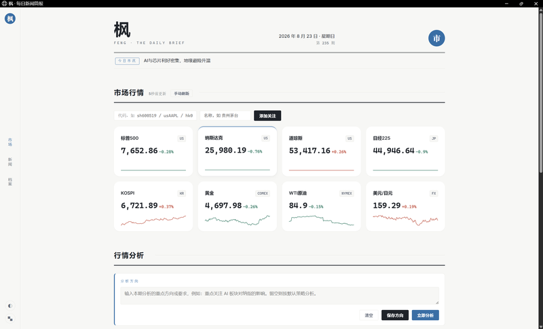Open the 美元/日元 market card
The image size is (543, 329).
click(x=405, y=206)
